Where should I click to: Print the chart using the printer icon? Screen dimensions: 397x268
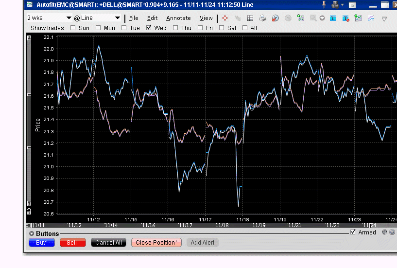262,18
